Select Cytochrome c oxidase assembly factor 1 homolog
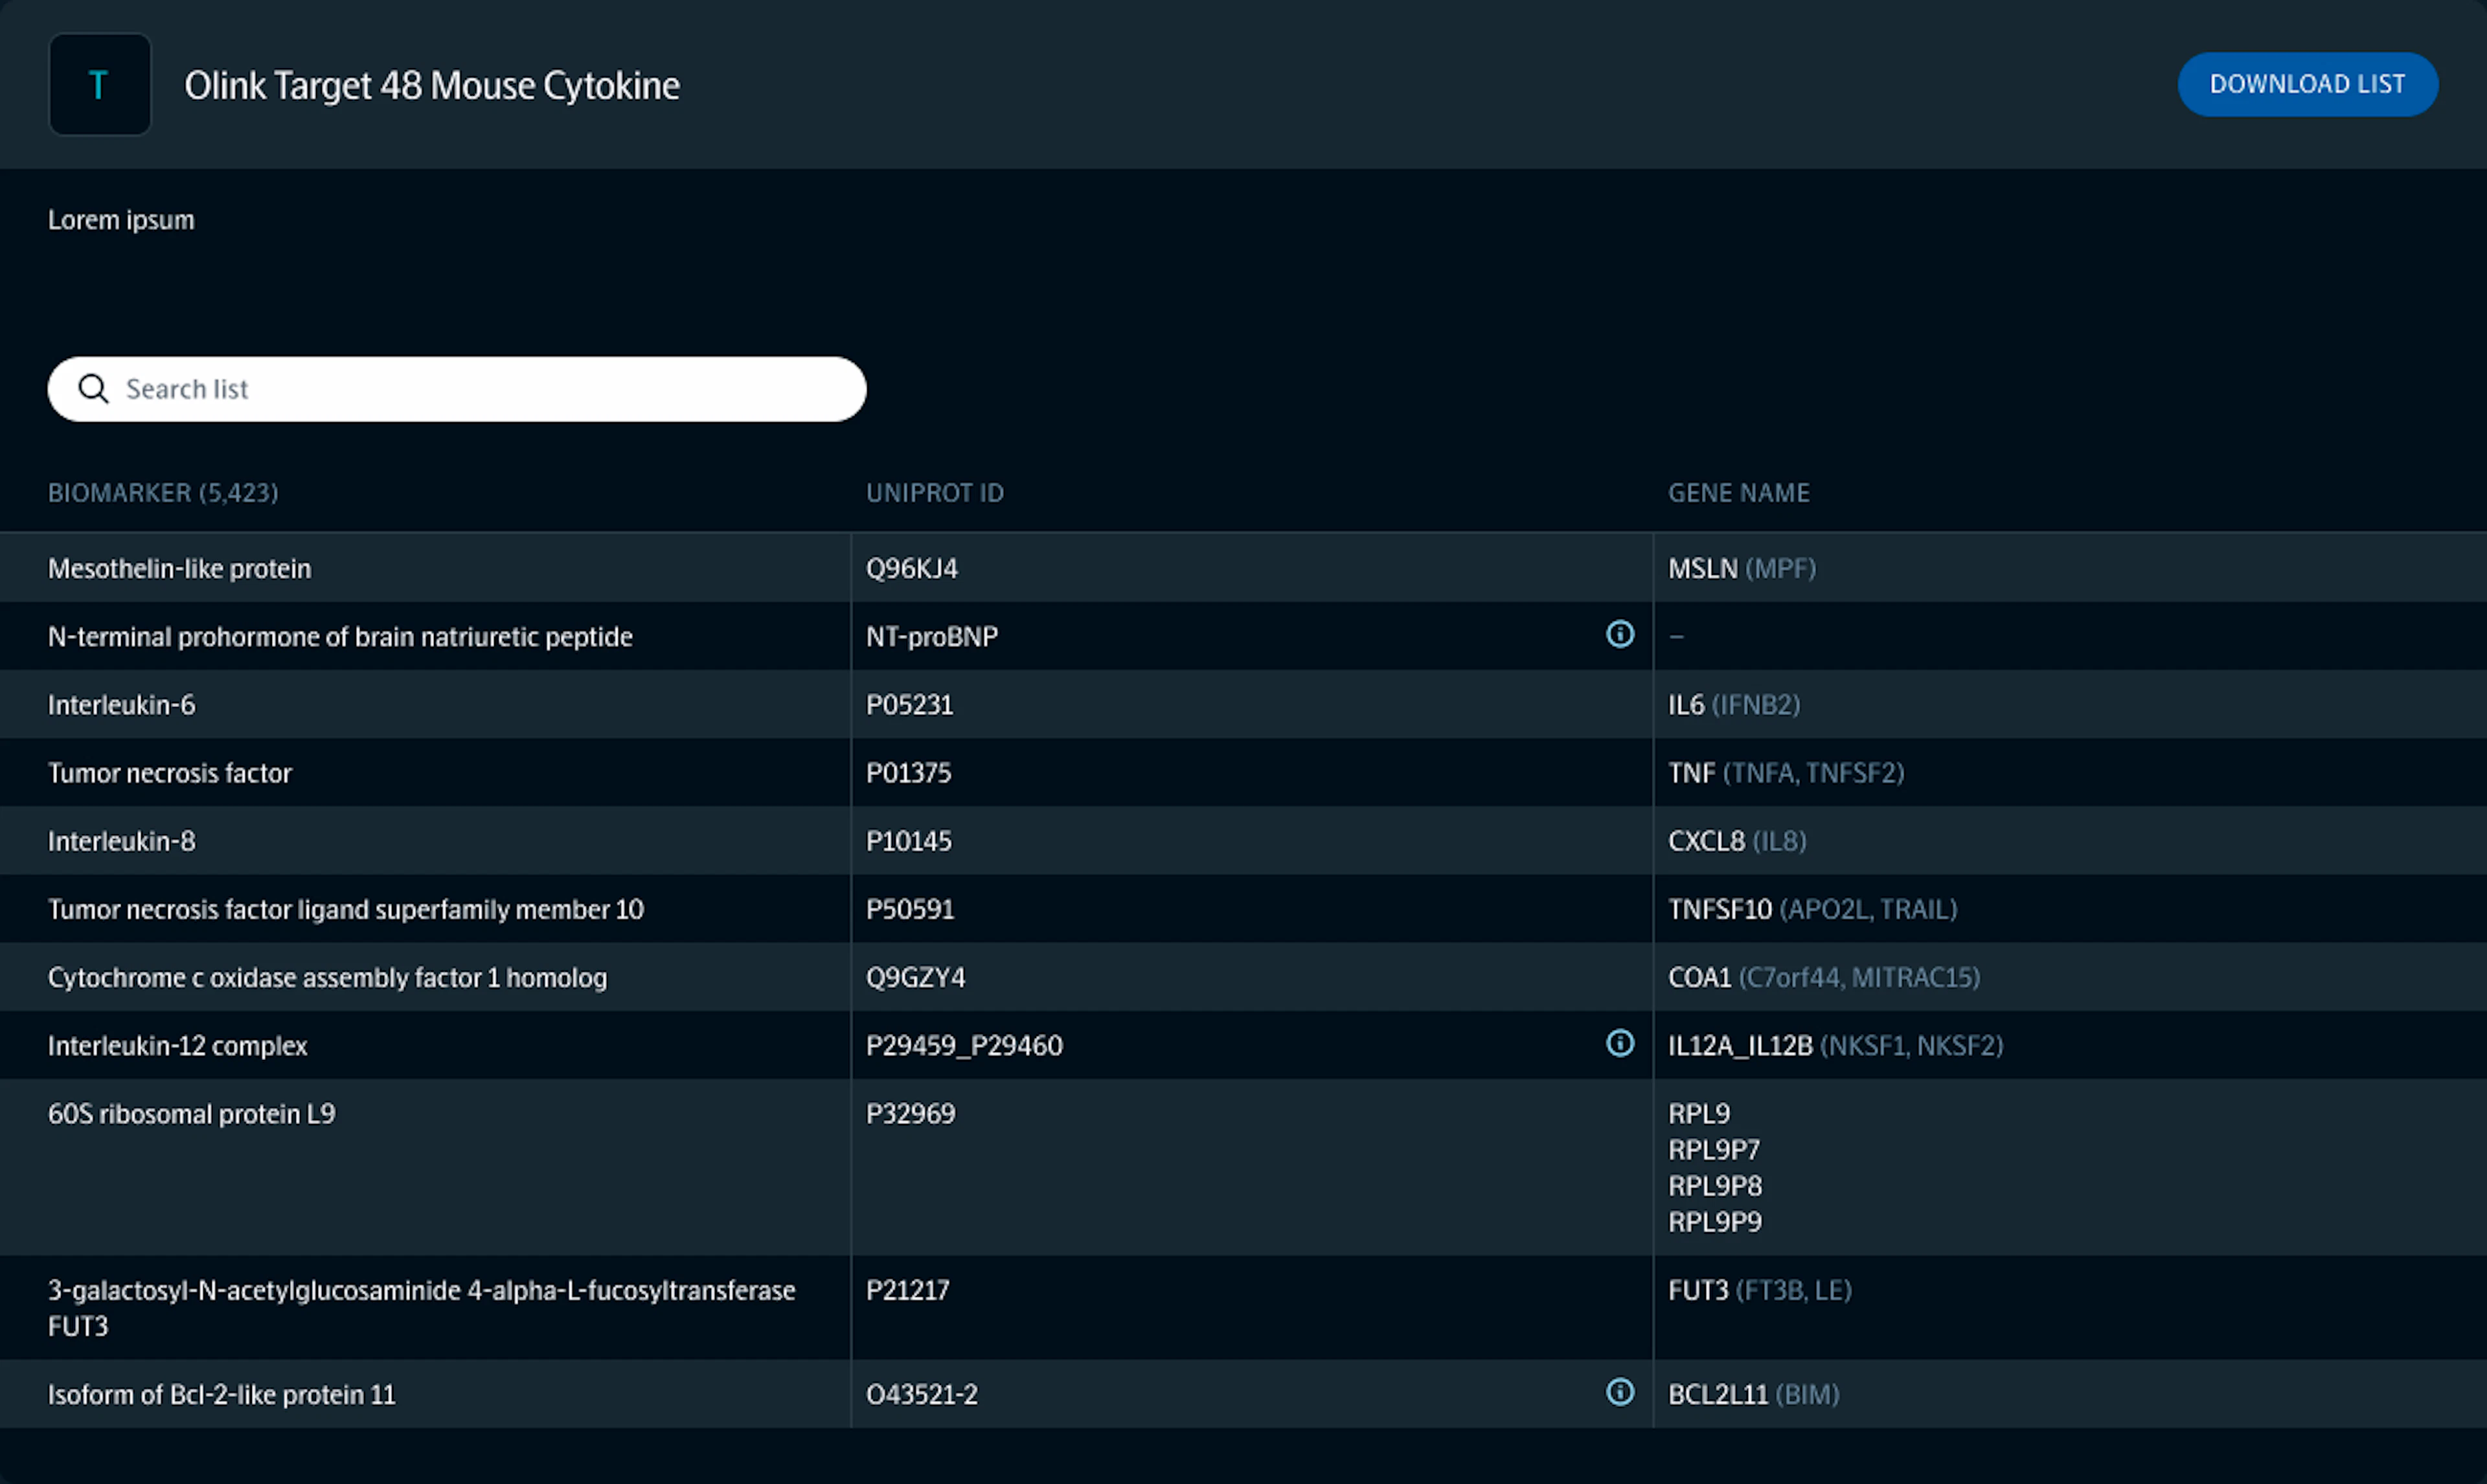Viewport: 2487px width, 1484px height. point(328,978)
